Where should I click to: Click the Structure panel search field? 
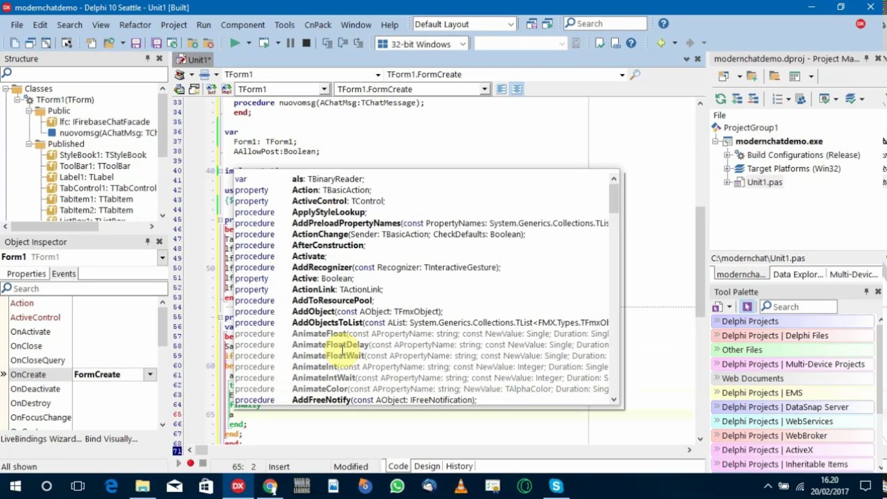point(83,73)
